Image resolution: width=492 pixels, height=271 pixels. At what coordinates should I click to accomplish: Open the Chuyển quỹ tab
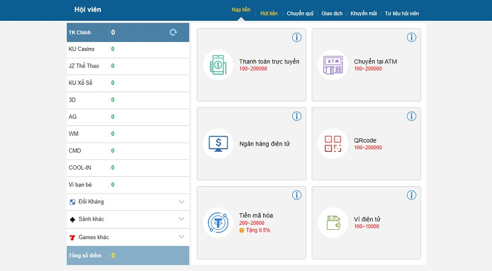point(300,13)
